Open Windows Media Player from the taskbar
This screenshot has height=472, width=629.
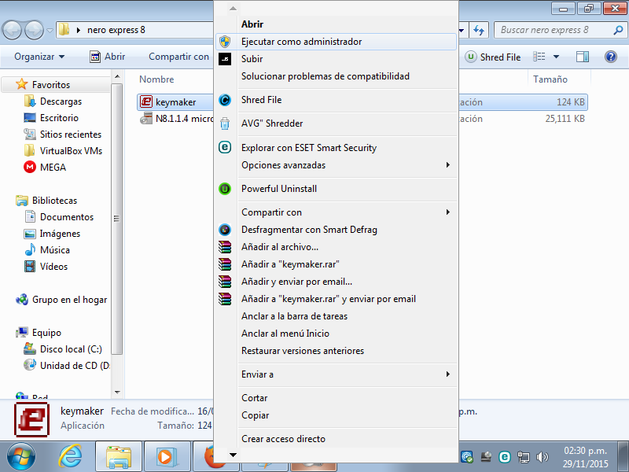coord(166,457)
